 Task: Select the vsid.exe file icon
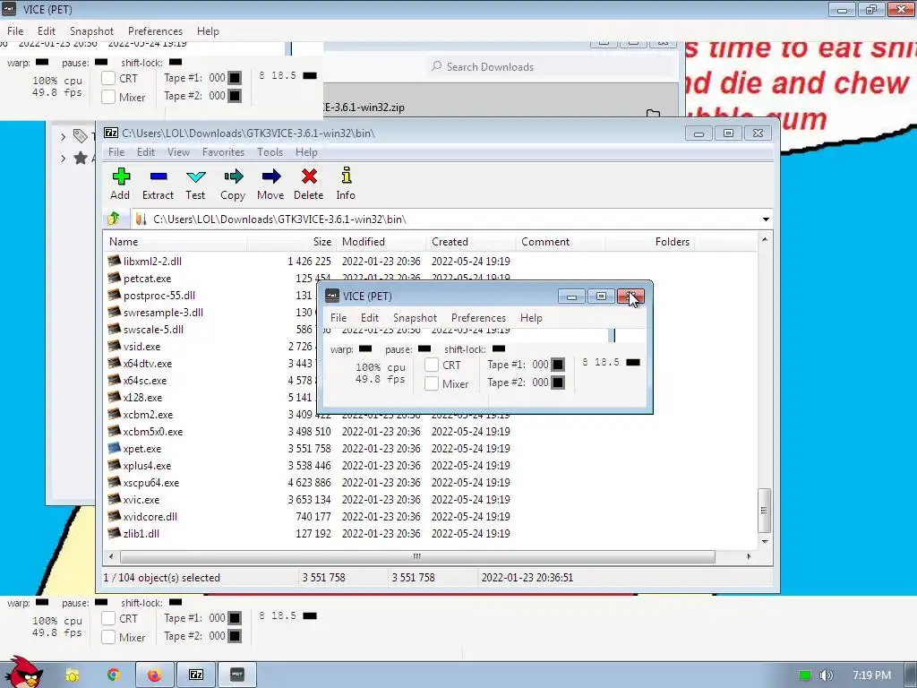click(x=115, y=347)
